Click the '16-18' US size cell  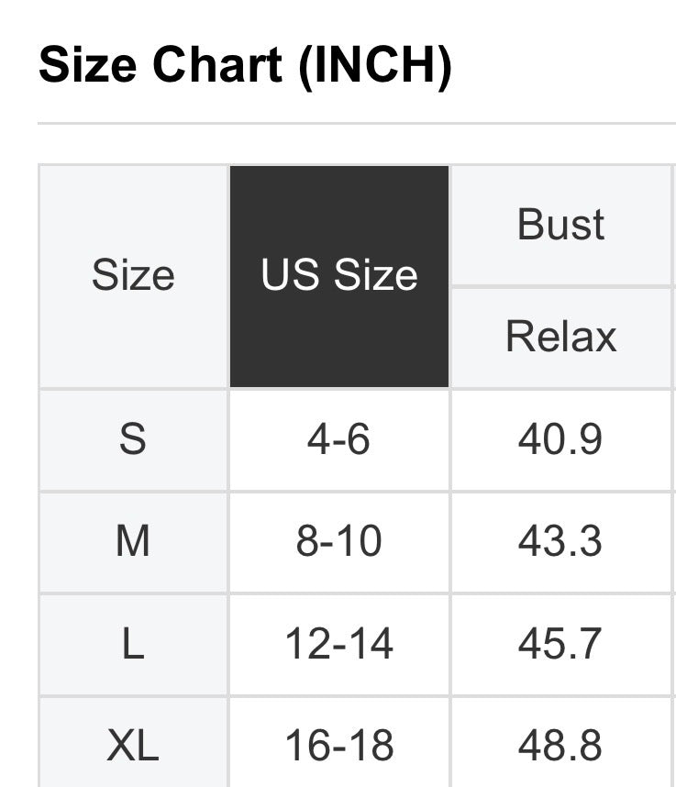point(339,745)
